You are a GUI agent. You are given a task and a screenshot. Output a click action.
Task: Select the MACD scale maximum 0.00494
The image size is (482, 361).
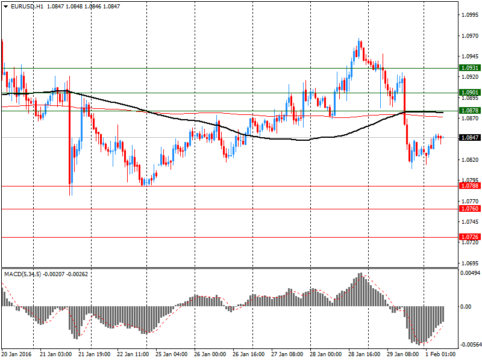tap(471, 273)
